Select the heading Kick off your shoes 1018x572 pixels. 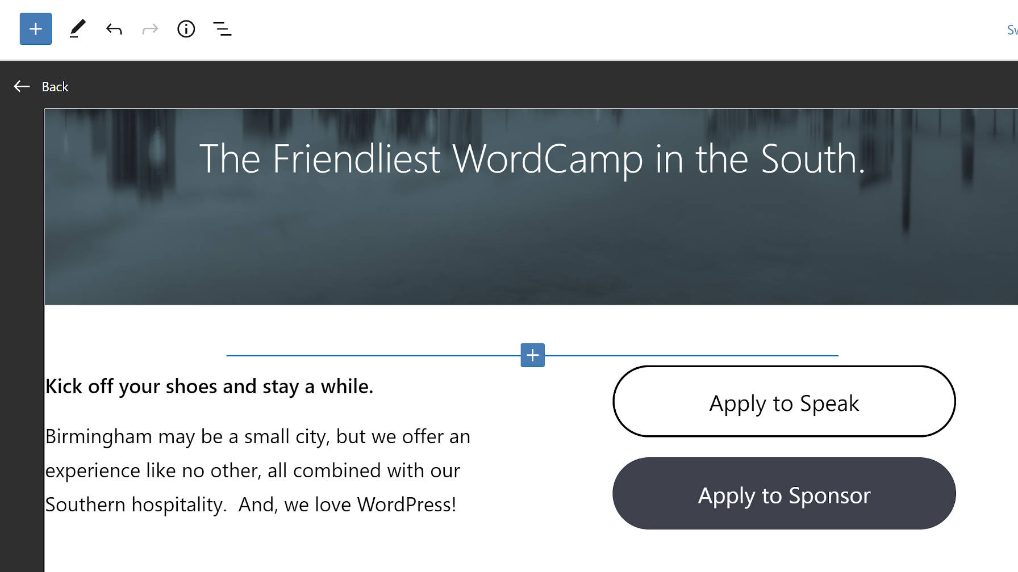pyautogui.click(x=210, y=386)
